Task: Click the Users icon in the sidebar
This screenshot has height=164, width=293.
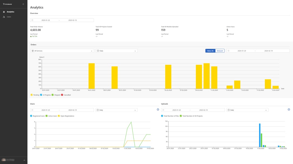Action: point(4,17)
